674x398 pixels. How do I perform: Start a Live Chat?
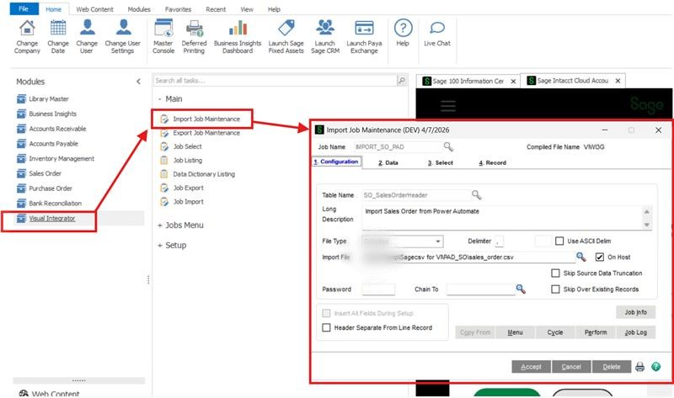pyautogui.click(x=437, y=33)
